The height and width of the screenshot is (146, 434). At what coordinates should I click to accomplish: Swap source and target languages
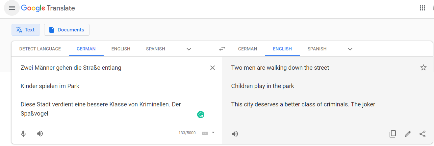(x=222, y=49)
